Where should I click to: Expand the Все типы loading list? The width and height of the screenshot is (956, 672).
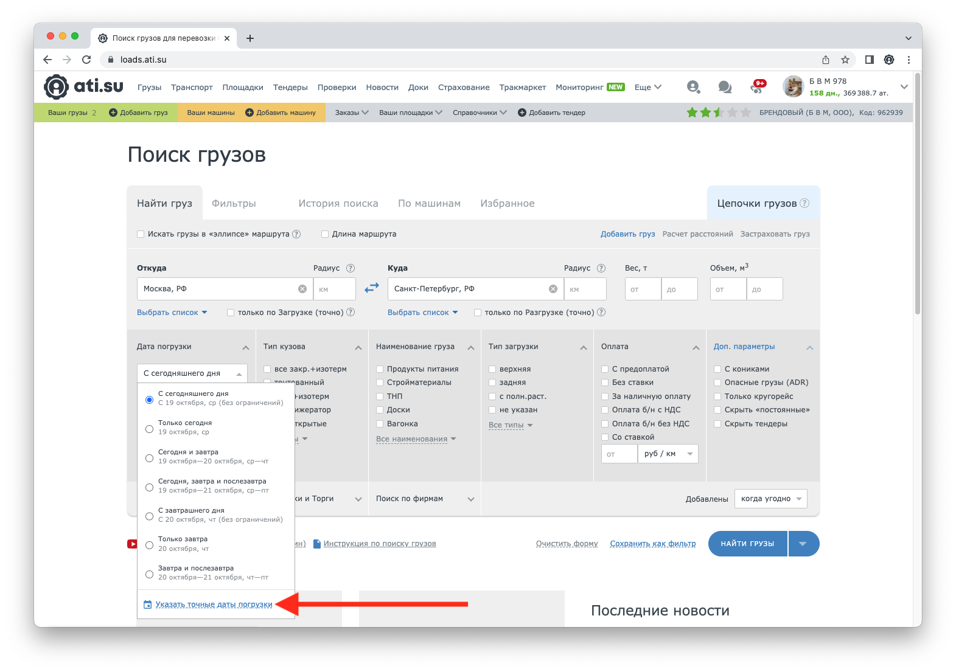tap(511, 425)
